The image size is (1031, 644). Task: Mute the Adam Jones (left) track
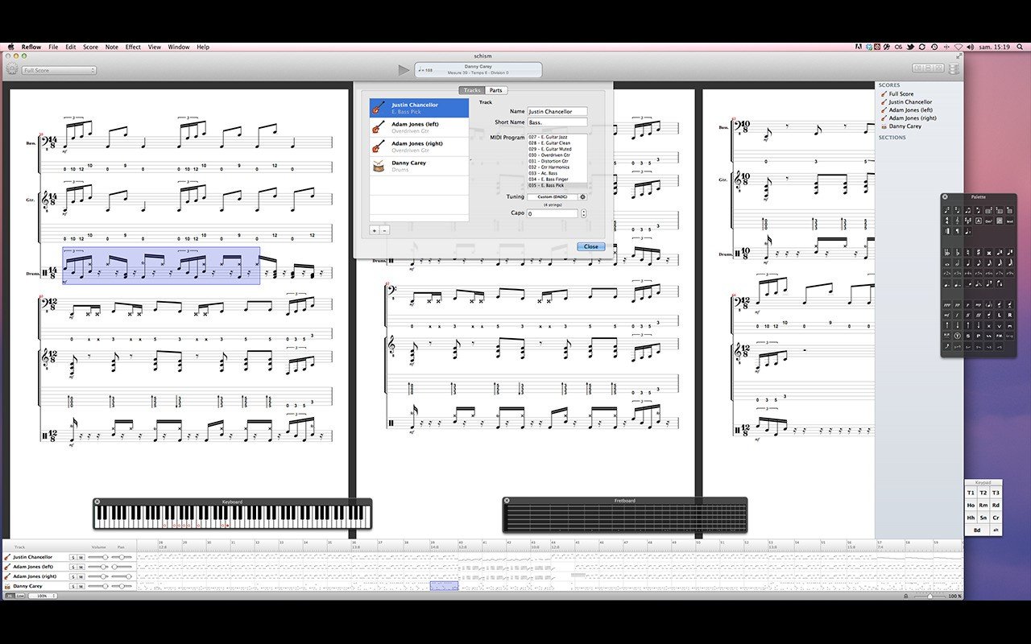click(x=81, y=567)
